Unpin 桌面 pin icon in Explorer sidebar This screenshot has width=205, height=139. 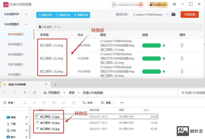(26, 117)
